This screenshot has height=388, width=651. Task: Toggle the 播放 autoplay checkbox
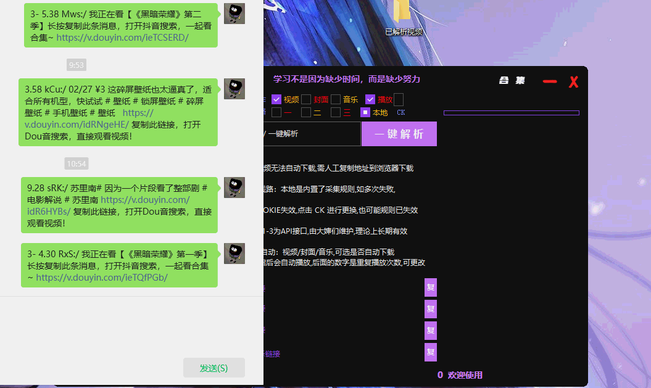pyautogui.click(x=370, y=99)
